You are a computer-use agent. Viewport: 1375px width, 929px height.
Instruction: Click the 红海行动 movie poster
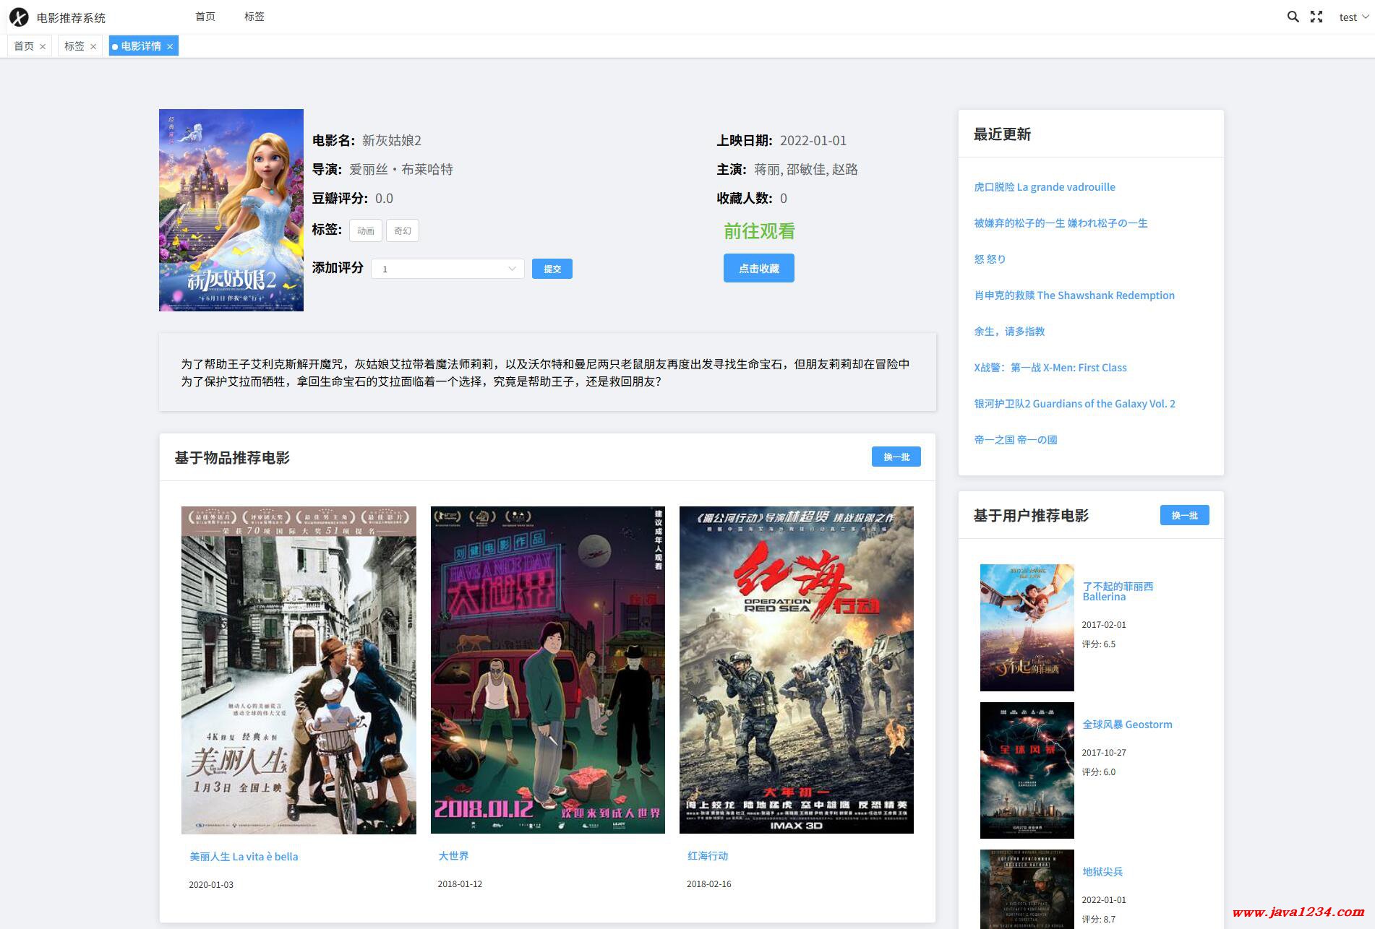[x=796, y=670]
